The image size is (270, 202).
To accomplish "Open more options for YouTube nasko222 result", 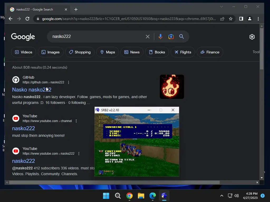I will coord(79,154).
